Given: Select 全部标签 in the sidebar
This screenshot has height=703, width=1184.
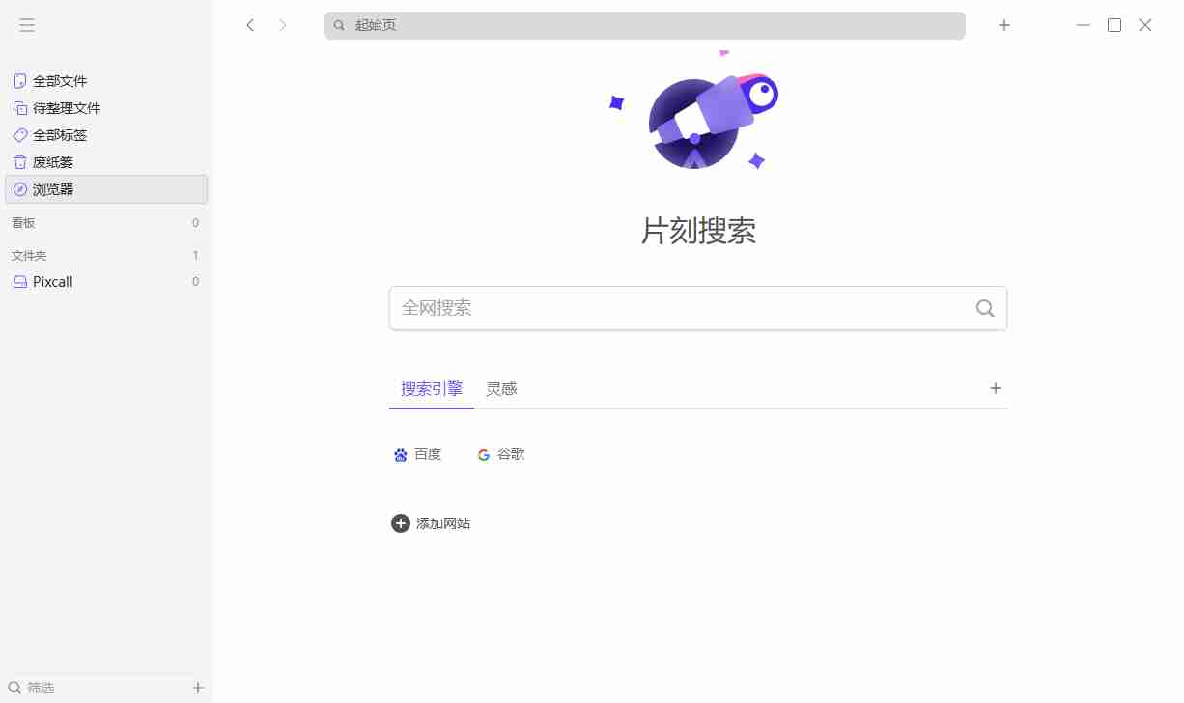Looking at the screenshot, I should click(58, 134).
